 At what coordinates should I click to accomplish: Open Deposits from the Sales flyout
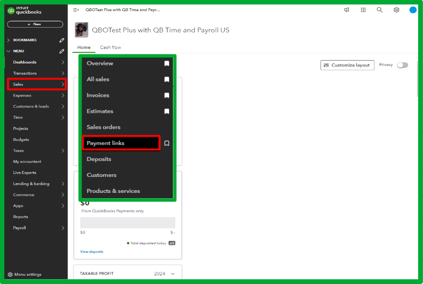coord(99,159)
